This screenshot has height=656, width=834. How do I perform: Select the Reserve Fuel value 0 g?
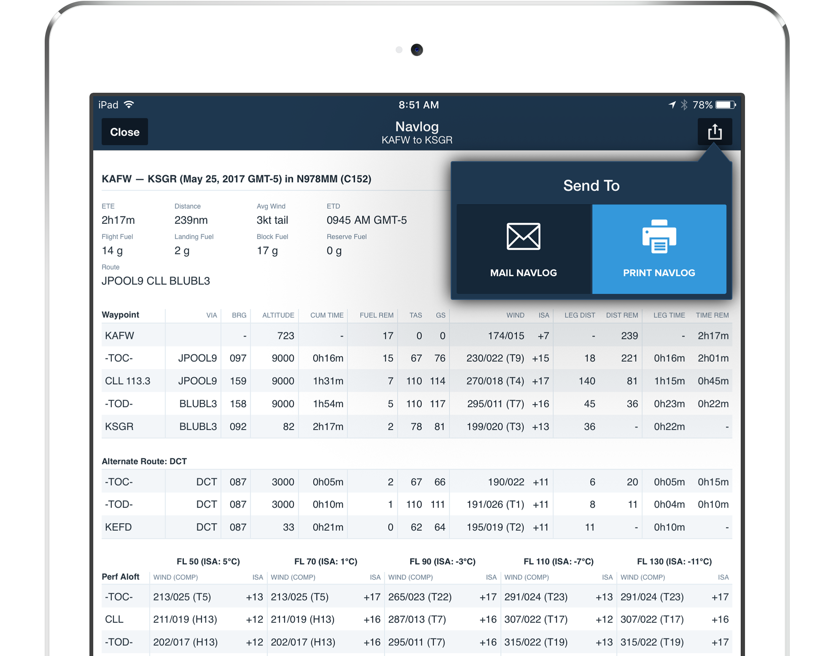[334, 251]
